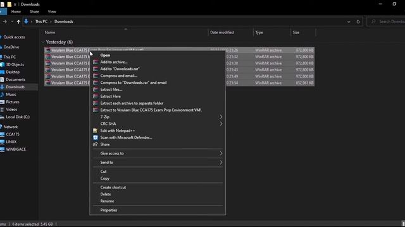This screenshot has width=405, height=227.
Task: Open the View ribbon tab
Action: pos(52,11)
